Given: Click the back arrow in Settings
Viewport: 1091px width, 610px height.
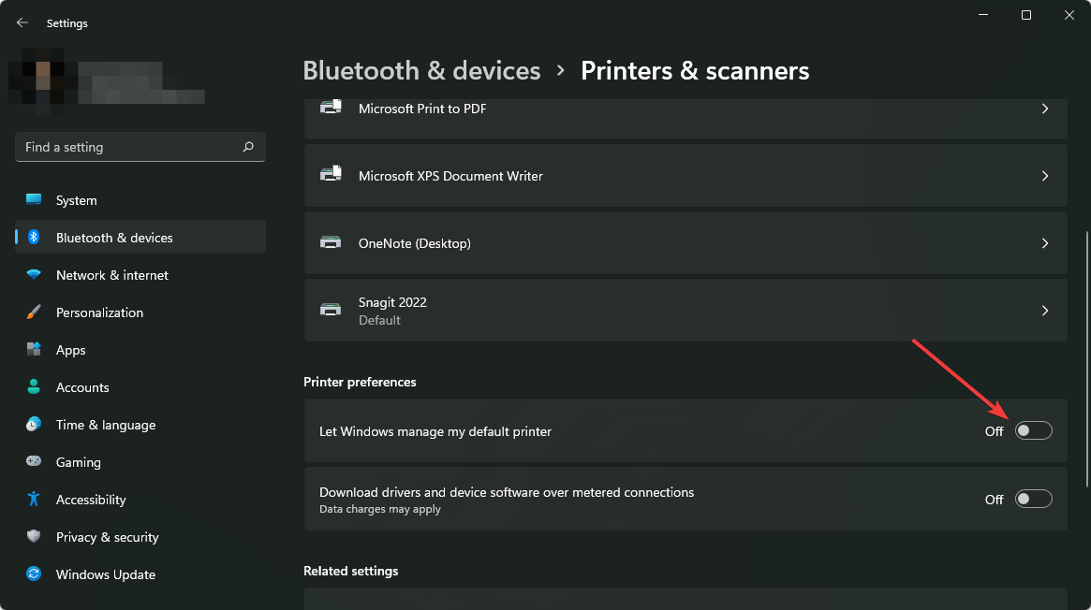Looking at the screenshot, I should pos(22,23).
